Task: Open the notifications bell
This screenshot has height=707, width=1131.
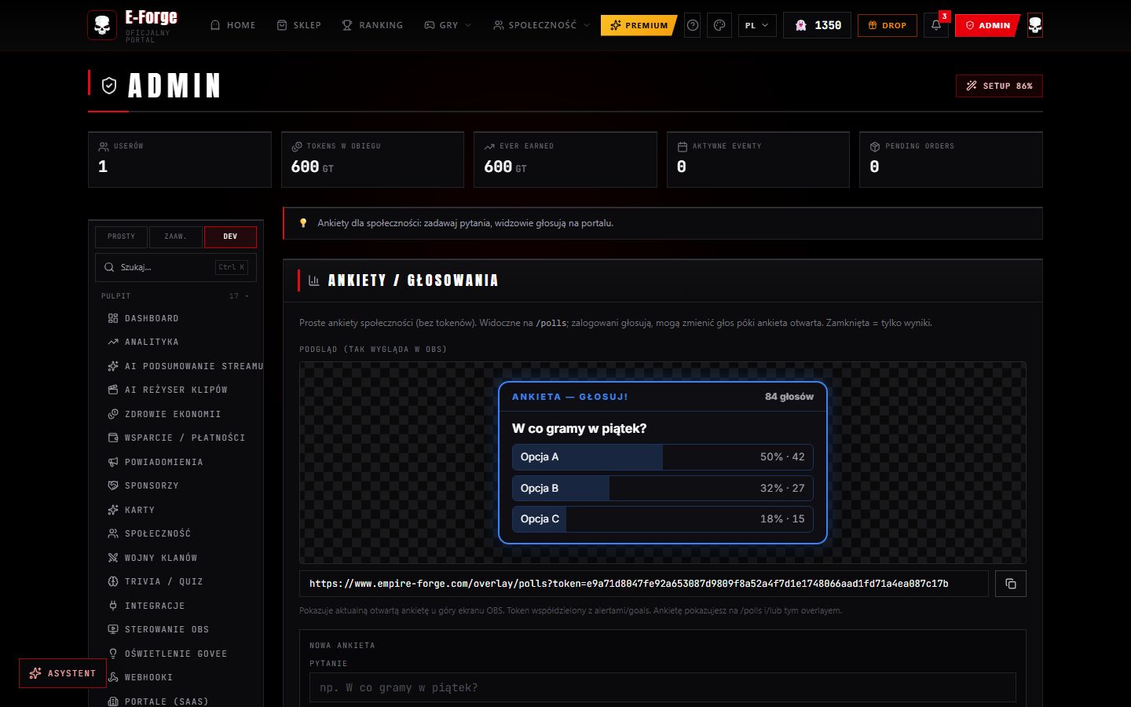Action: (x=935, y=25)
